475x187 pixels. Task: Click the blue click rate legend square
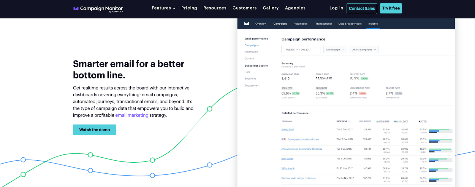point(395,121)
